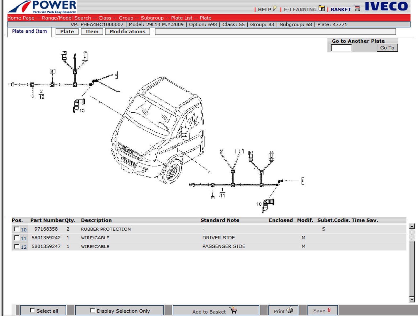This screenshot has height=316, width=418.
Task: Enable the Select all checkbox
Action: click(32, 310)
